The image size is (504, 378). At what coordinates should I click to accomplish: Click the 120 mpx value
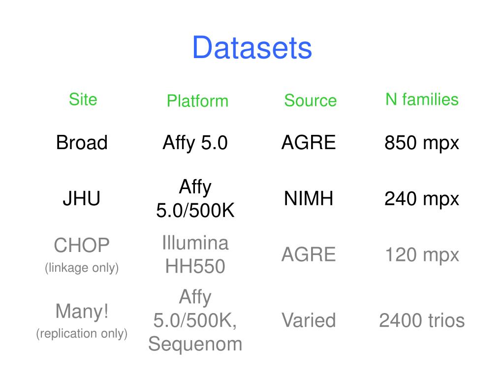[x=422, y=255]
